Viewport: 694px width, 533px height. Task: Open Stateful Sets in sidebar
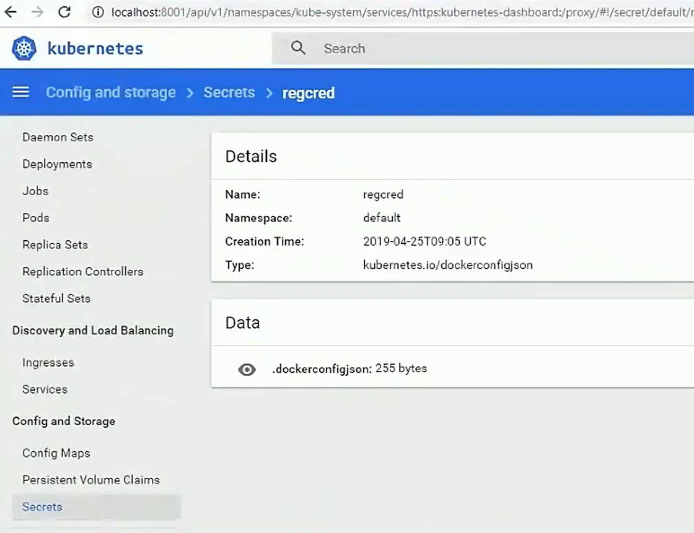click(56, 298)
